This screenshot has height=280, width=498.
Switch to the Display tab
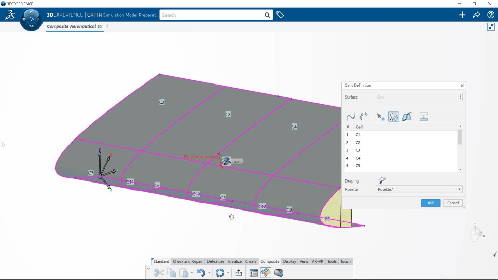[289, 261]
